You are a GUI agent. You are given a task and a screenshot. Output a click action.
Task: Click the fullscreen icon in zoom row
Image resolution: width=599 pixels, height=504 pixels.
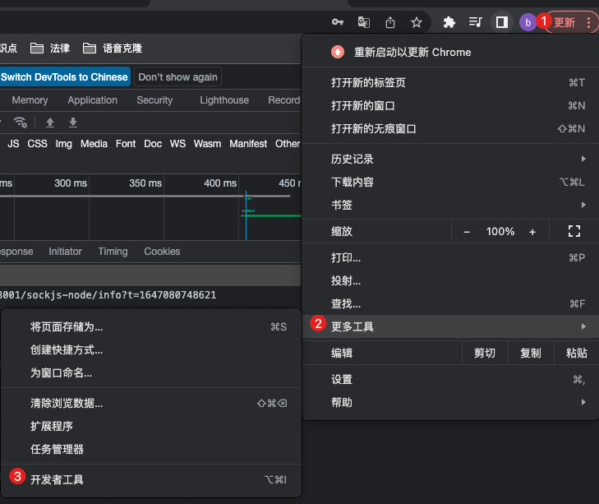[x=574, y=231]
